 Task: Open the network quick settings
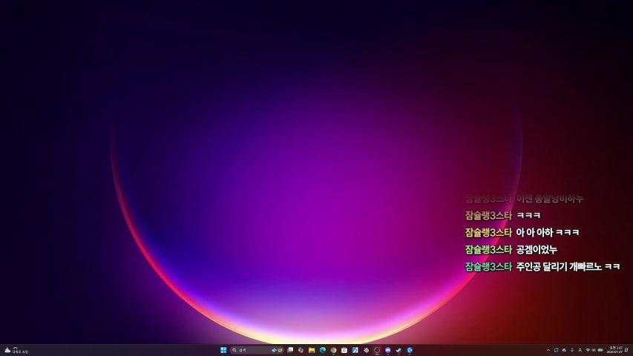click(588, 350)
